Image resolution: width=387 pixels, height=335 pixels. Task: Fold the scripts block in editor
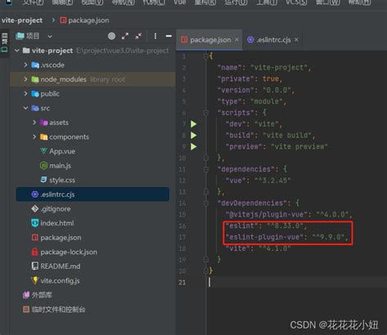pos(206,113)
